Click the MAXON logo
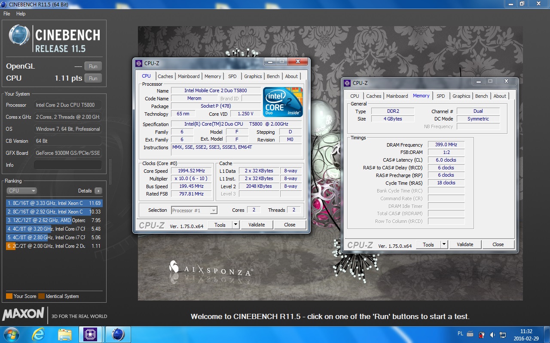Screen dimensions: 550x343 coord(23,314)
